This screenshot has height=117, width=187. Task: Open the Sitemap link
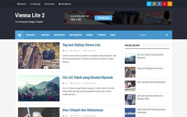(35, 4)
